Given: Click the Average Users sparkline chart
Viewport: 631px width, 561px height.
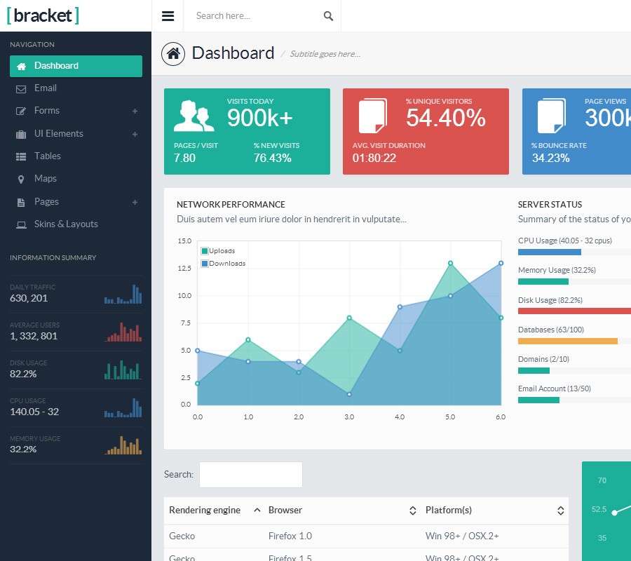Looking at the screenshot, I should [x=123, y=332].
